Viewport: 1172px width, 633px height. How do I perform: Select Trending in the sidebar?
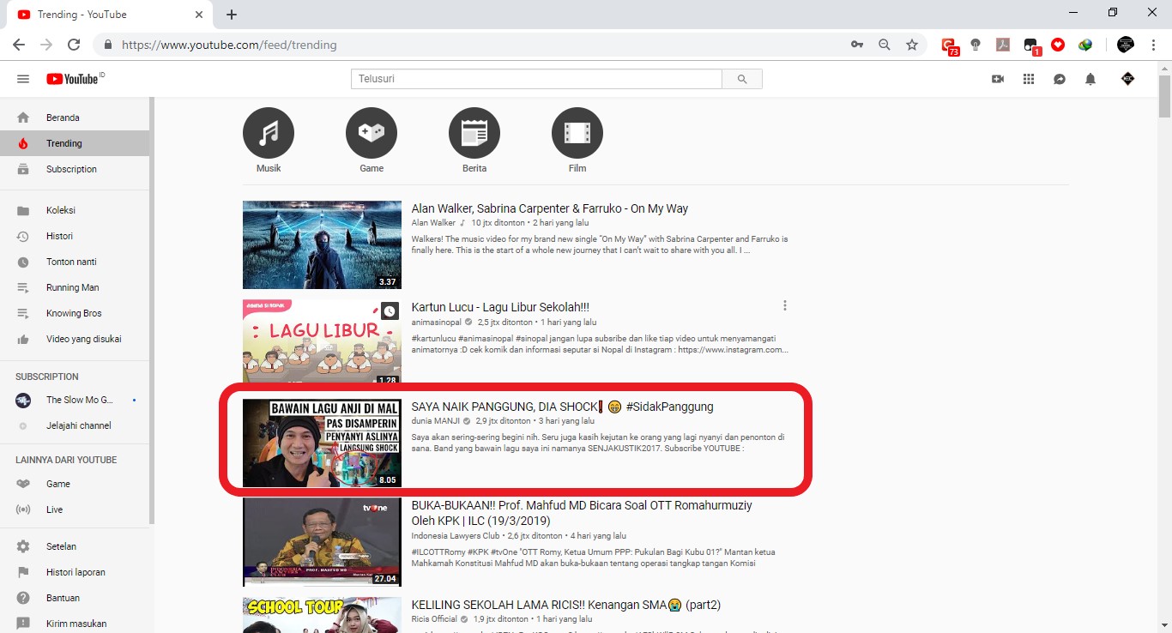tap(75, 143)
